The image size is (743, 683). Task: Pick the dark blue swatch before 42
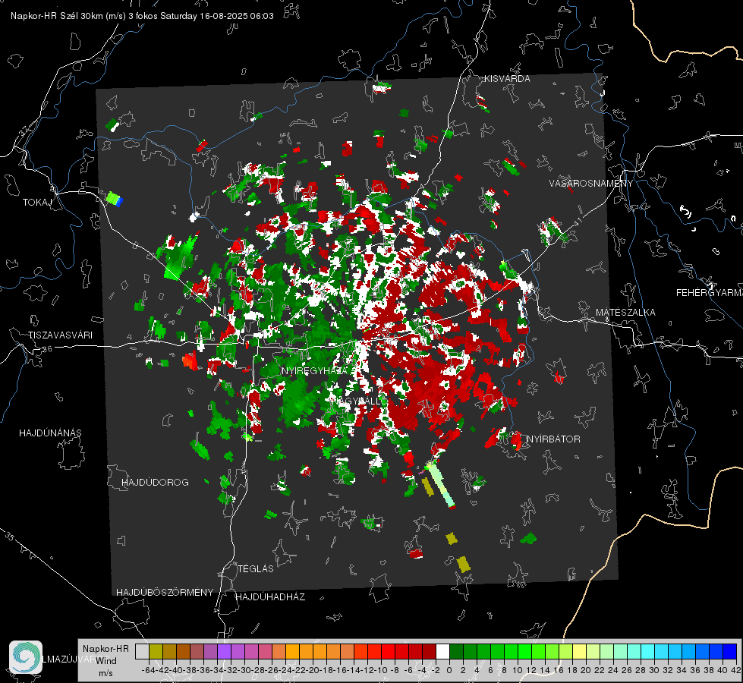point(730,651)
